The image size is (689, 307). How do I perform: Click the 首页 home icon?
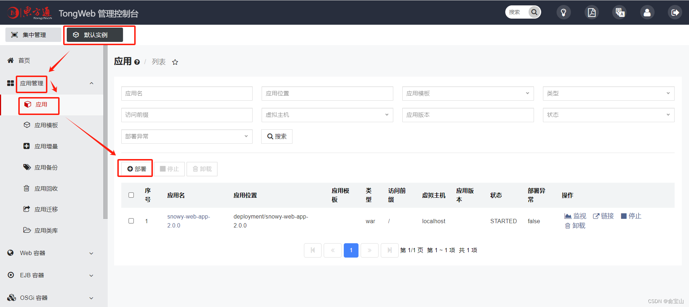pos(11,60)
